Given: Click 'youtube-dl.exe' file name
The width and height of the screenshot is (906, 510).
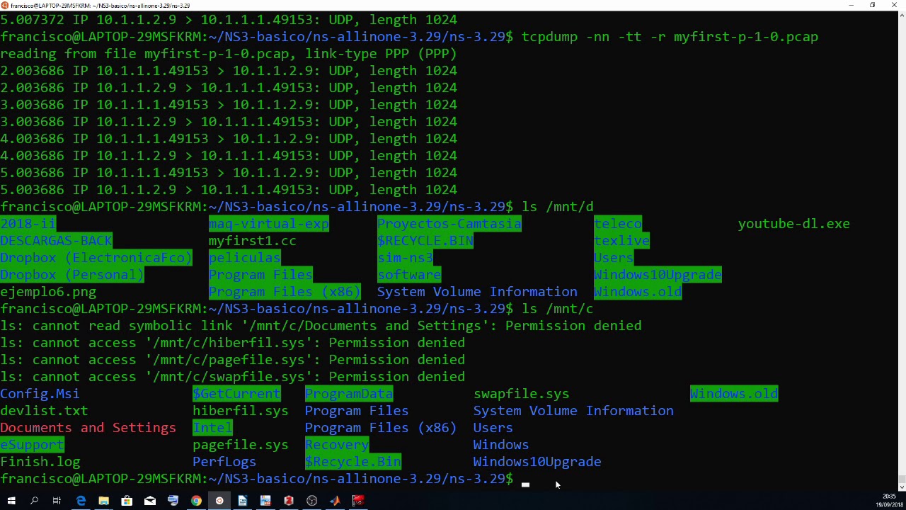Looking at the screenshot, I should pyautogui.click(x=793, y=224).
